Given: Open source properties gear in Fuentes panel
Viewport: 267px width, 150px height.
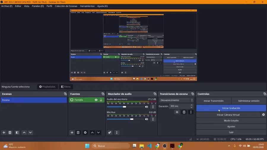Looking at the screenshot, I should point(85,133).
